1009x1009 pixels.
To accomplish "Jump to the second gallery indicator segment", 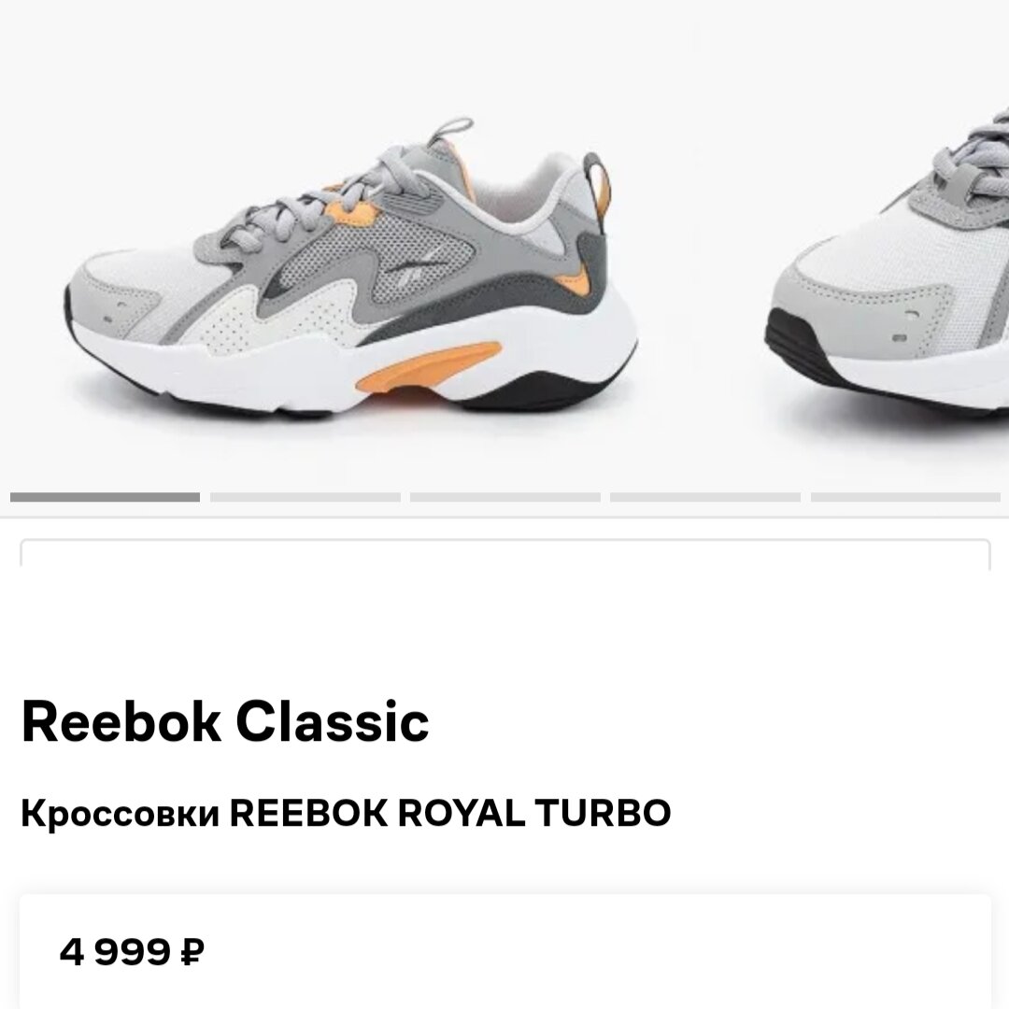I will (x=305, y=497).
